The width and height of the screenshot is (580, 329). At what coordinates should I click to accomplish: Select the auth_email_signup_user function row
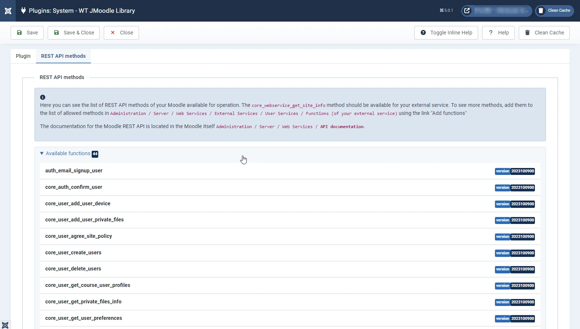coord(290,171)
